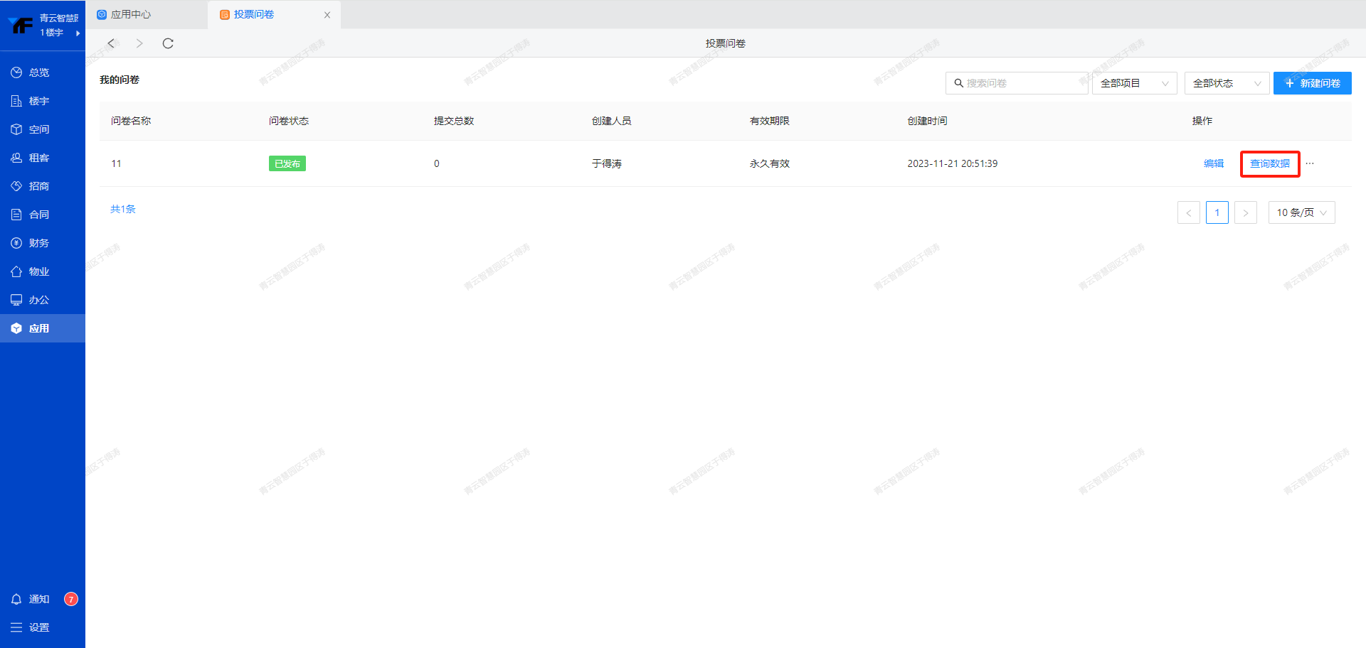Screen dimensions: 1366x648
Task: Click the three-dots more actions icon
Action: [1310, 163]
